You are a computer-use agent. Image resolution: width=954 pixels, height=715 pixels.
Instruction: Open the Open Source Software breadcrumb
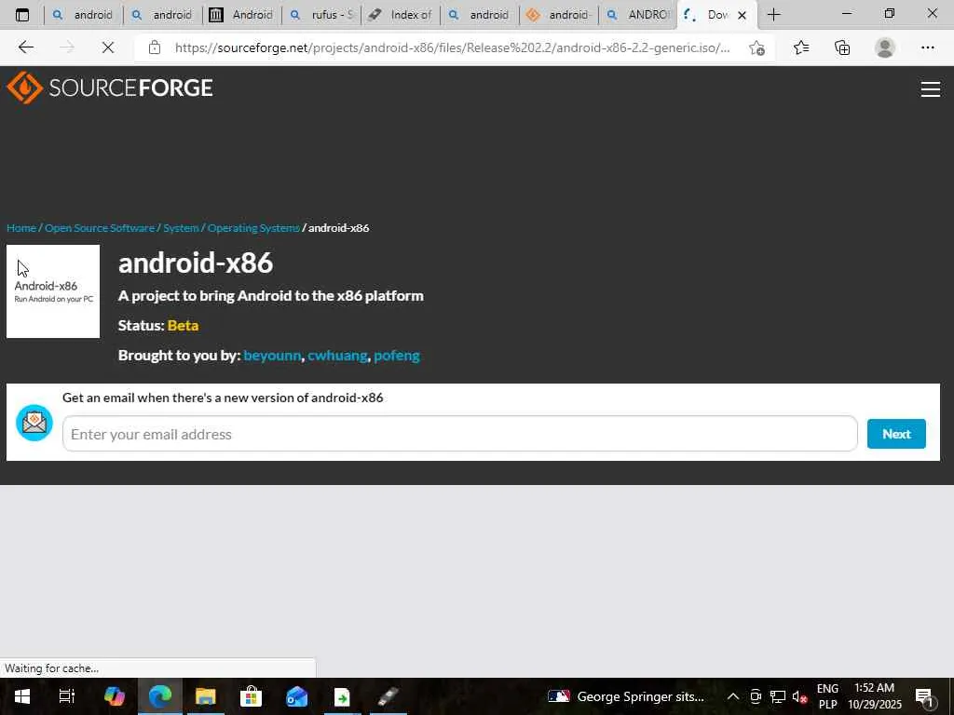100,228
